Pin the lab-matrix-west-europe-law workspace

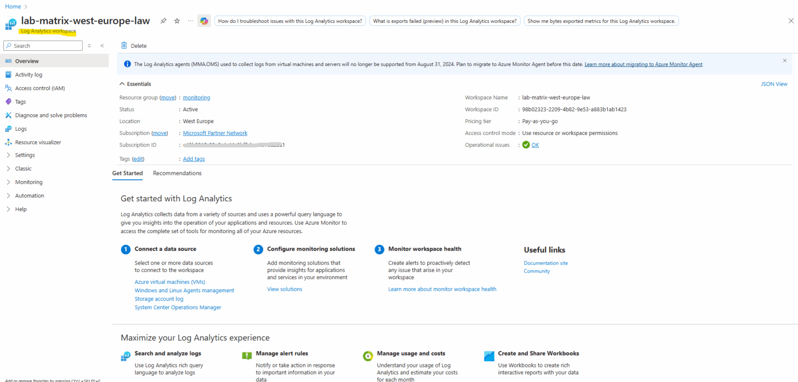(x=163, y=21)
